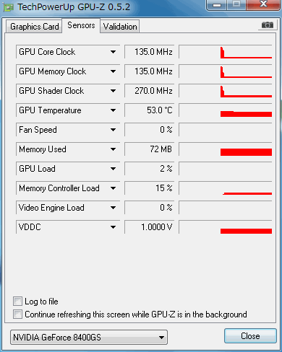282x352 pixels.
Task: Select the 135.0 MHz core clock value field
Action: (x=150, y=52)
